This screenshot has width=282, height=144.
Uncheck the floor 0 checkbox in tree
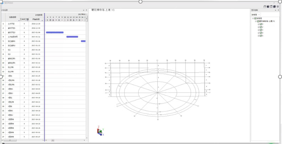(261, 24)
